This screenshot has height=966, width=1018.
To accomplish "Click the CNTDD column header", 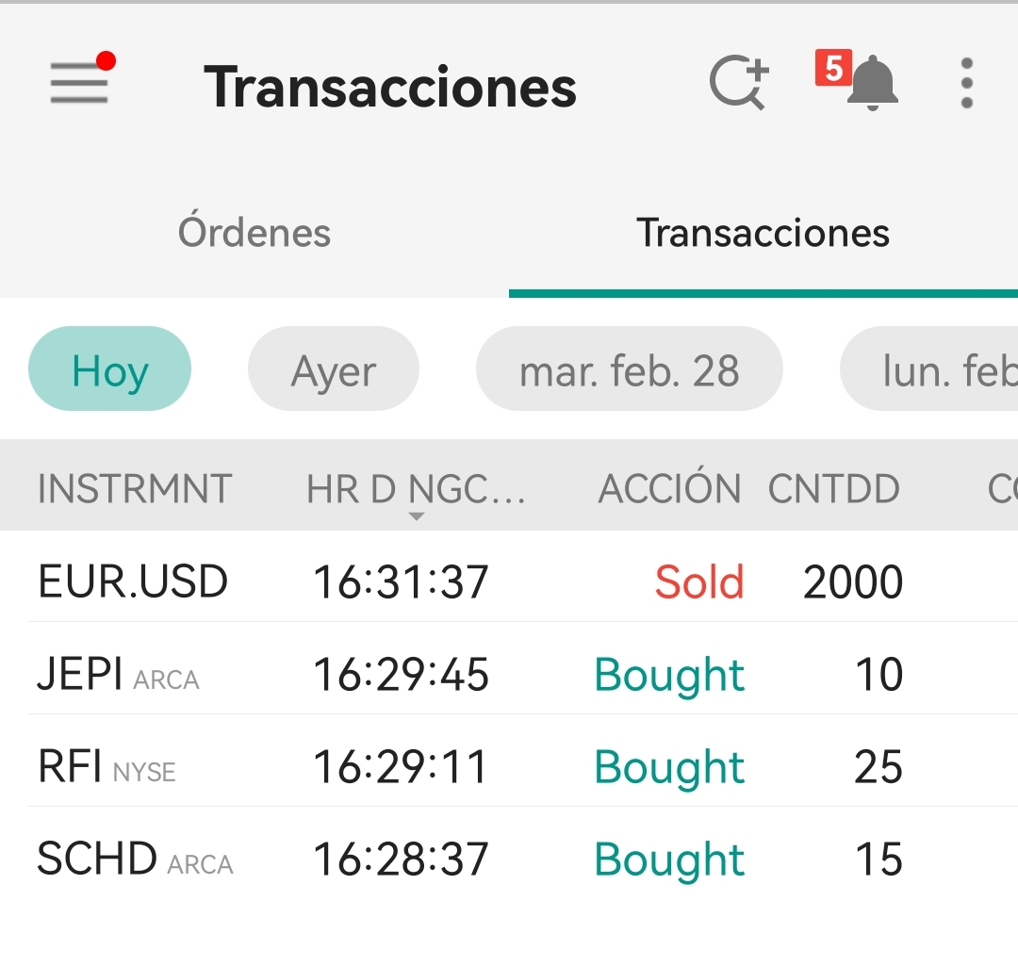I will click(833, 488).
